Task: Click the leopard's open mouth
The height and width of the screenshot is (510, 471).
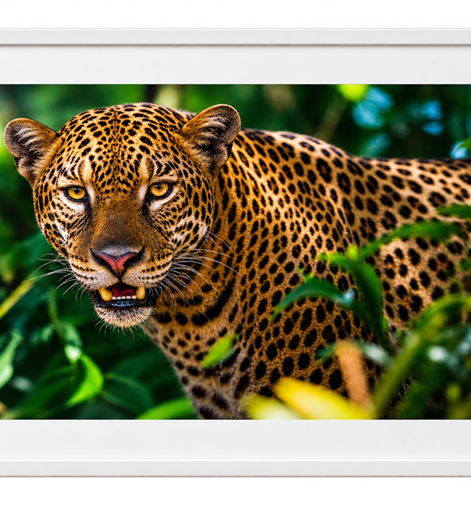Action: click(x=122, y=295)
